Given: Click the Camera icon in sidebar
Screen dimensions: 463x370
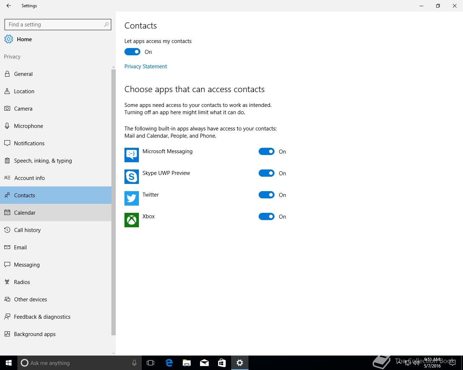Looking at the screenshot, I should click(7, 108).
